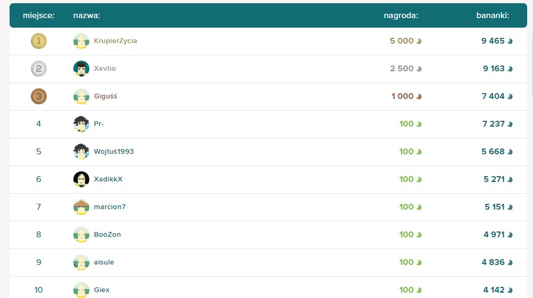Click the nagroda column header
Screen dimensions: 533x298
[401, 15]
